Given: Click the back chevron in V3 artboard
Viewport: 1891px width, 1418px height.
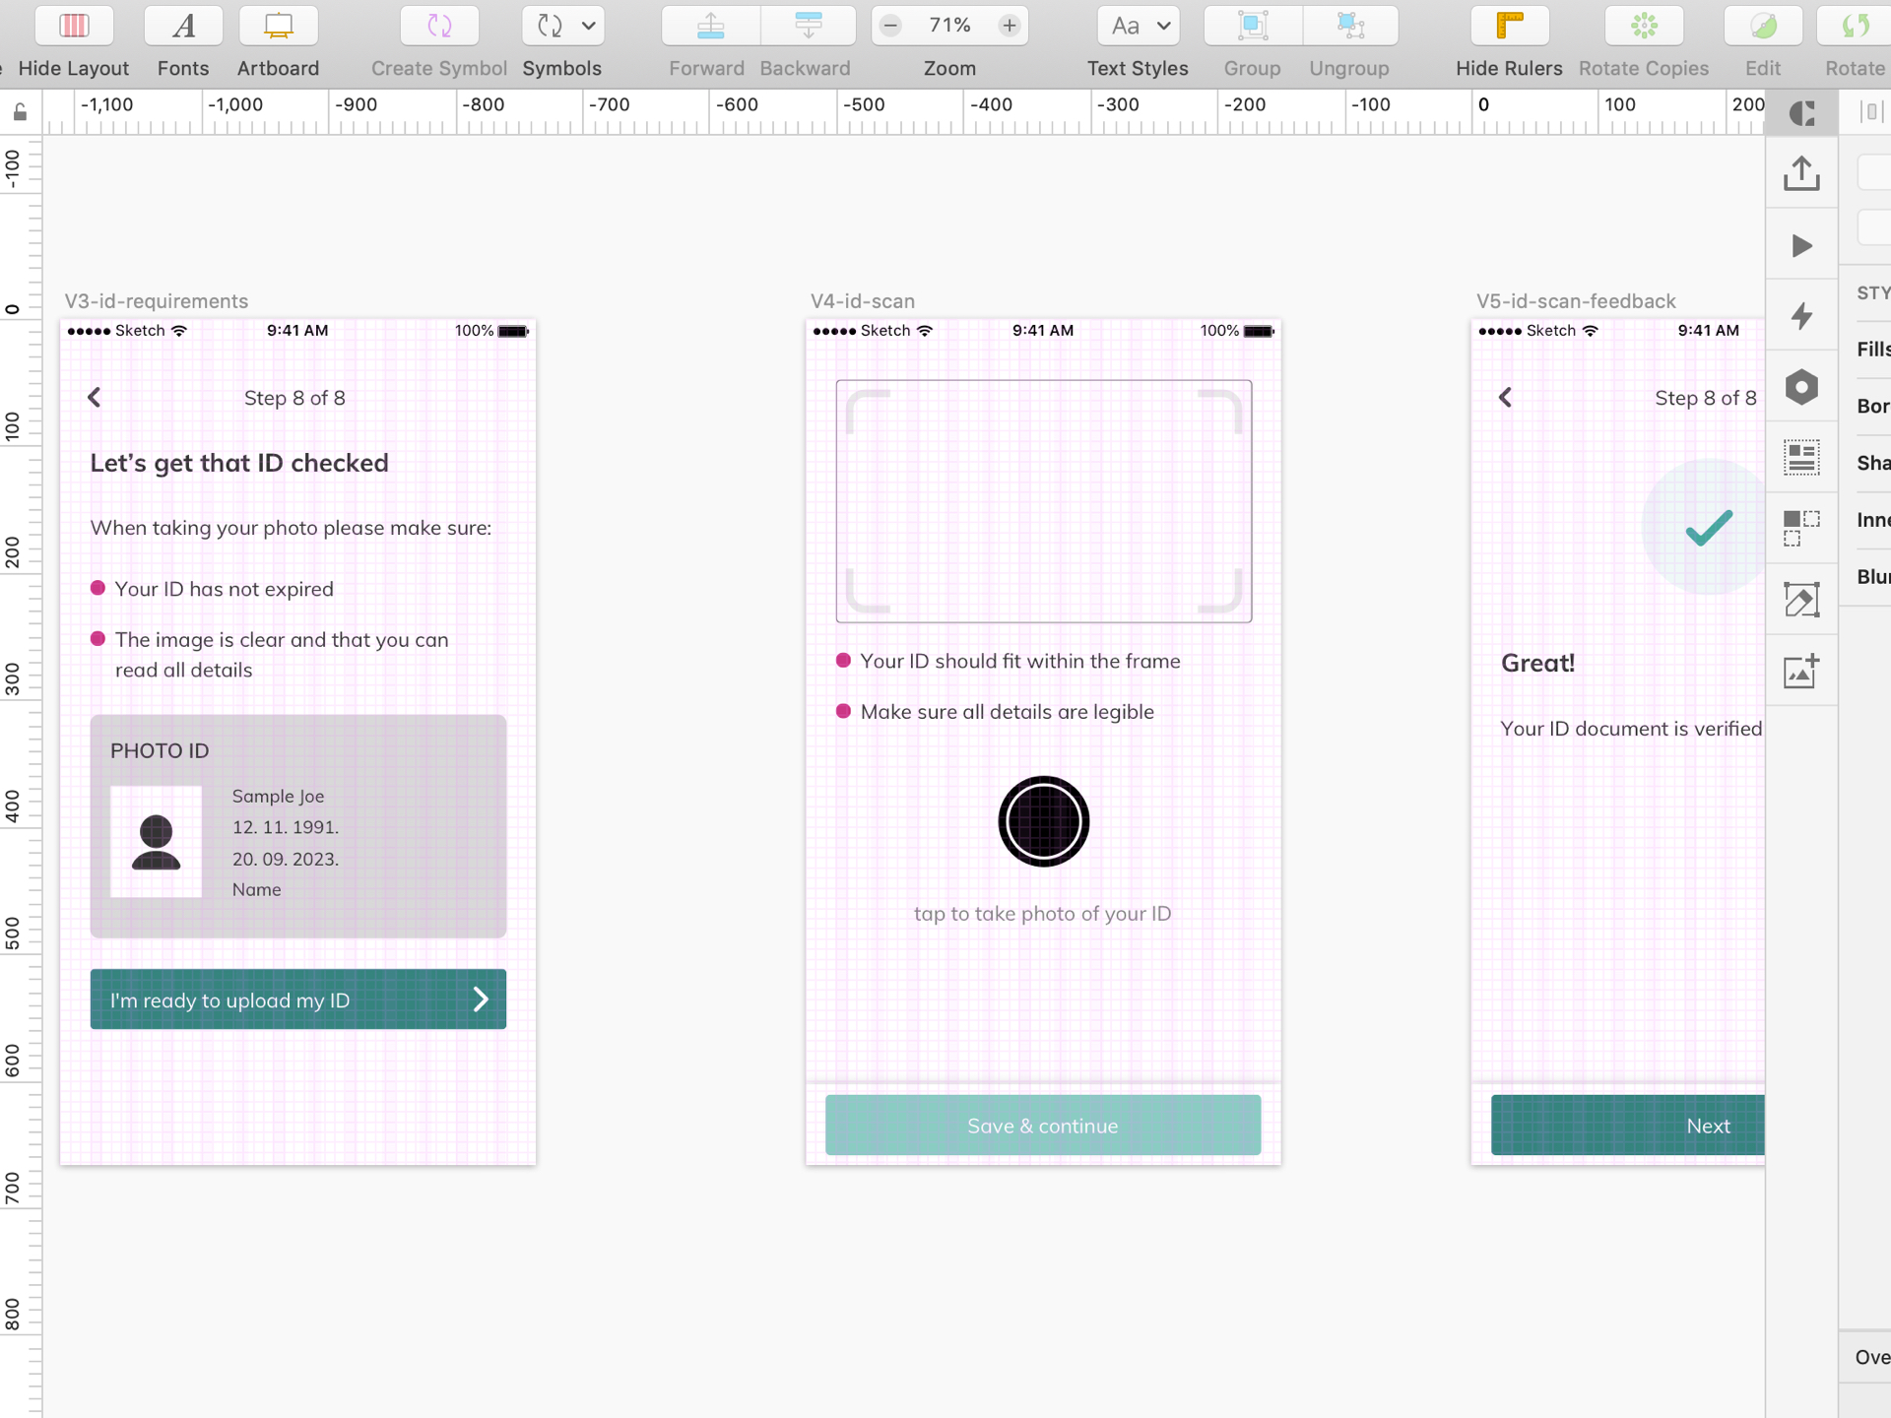Looking at the screenshot, I should click(x=95, y=398).
